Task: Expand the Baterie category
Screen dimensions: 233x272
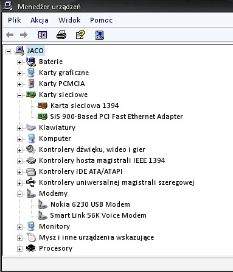Action: pyautogui.click(x=19, y=62)
